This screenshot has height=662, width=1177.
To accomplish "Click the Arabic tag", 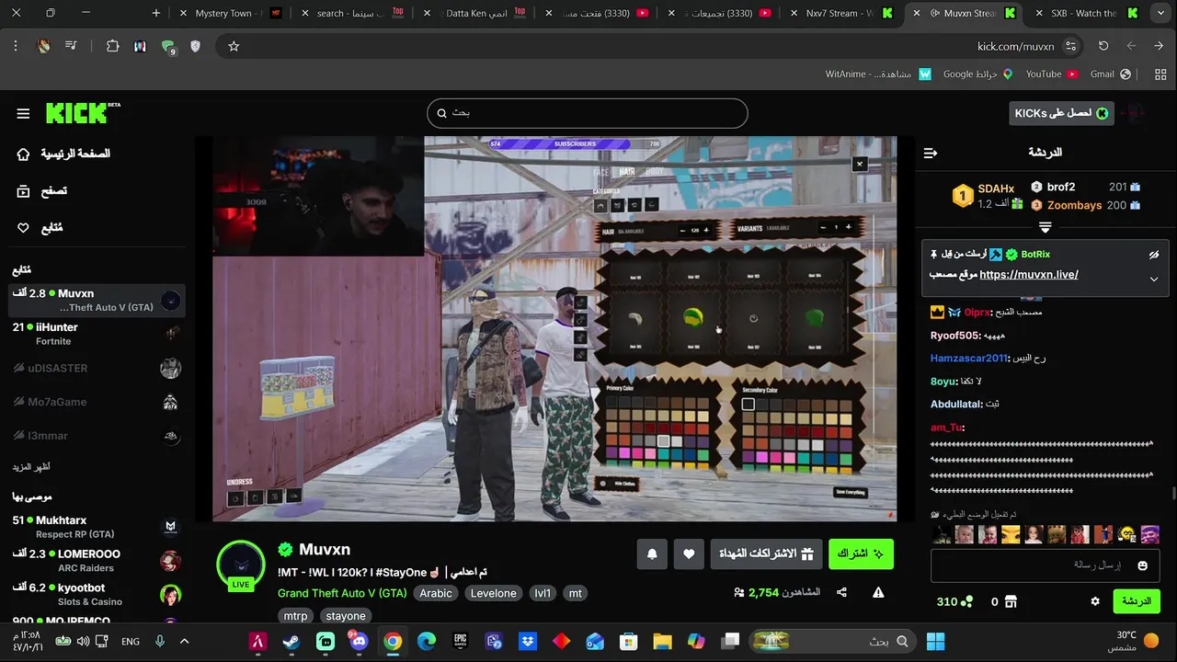I will click(x=436, y=593).
